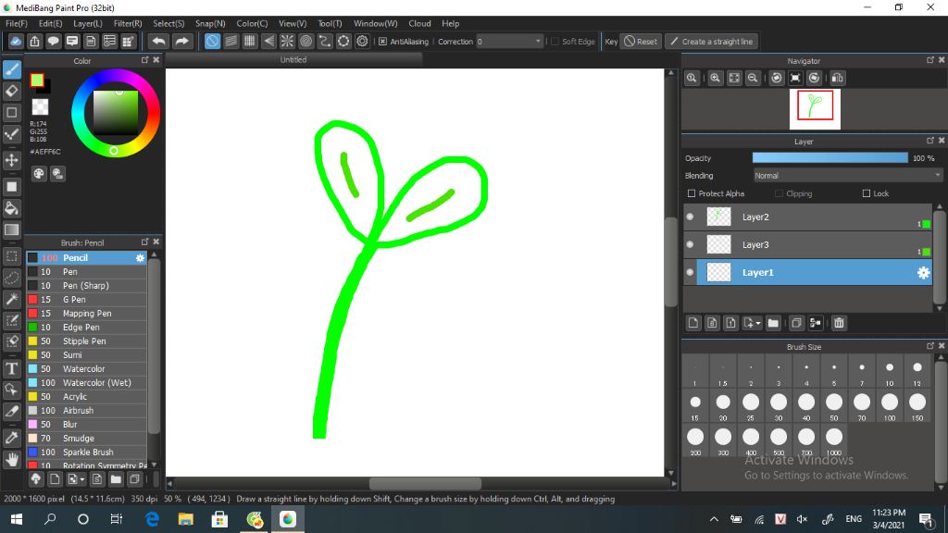
Task: Open the Window menu
Action: point(376,23)
